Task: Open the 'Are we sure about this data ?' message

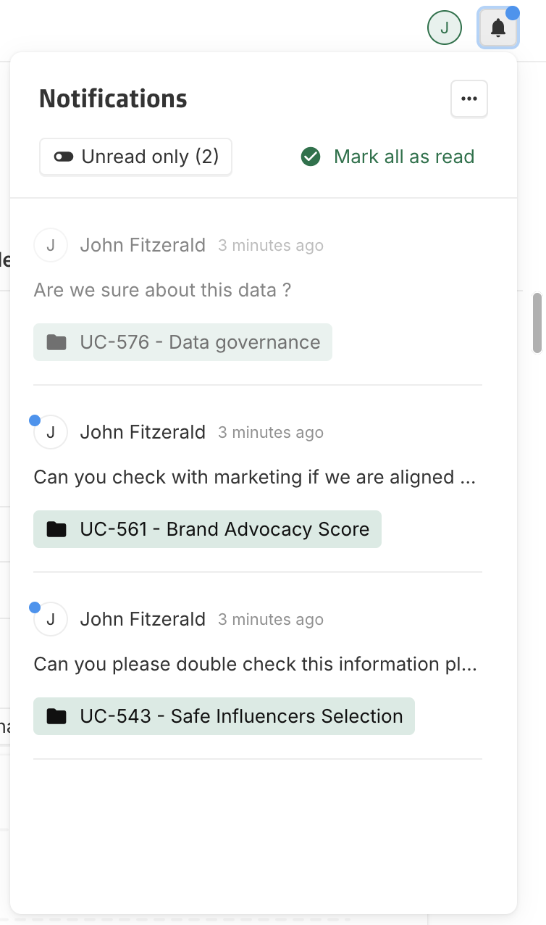Action: tap(162, 290)
